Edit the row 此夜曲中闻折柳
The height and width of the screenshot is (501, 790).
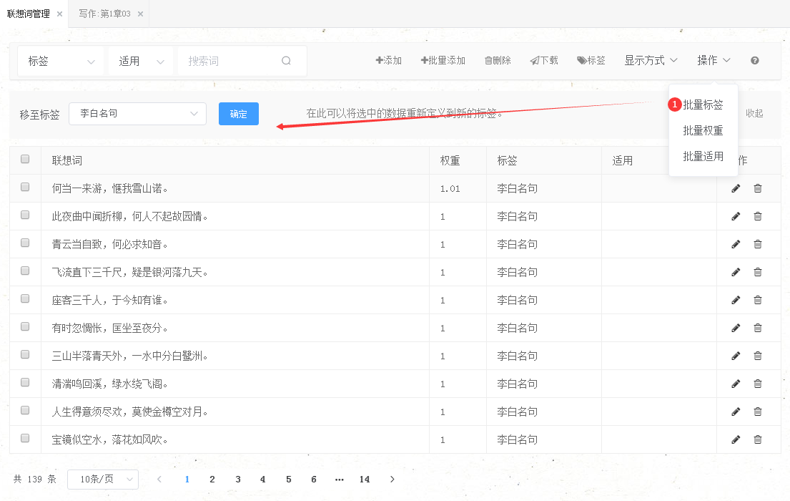coord(736,216)
